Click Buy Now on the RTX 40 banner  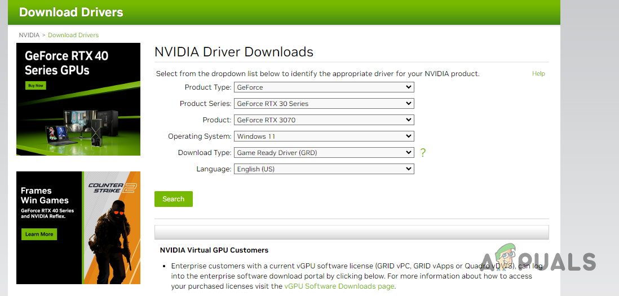36,85
